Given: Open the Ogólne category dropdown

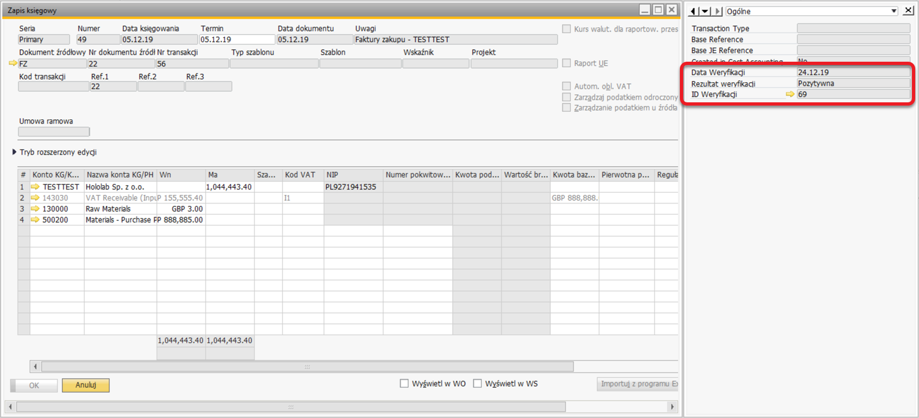Looking at the screenshot, I should (x=894, y=11).
